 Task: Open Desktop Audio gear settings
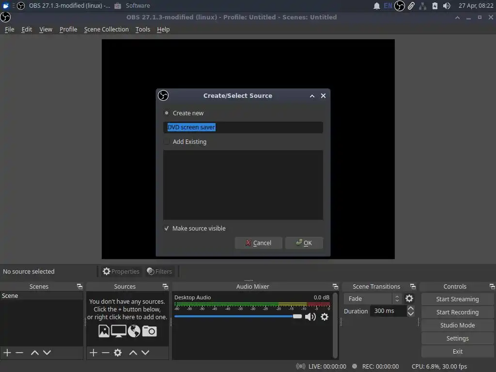pyautogui.click(x=325, y=317)
